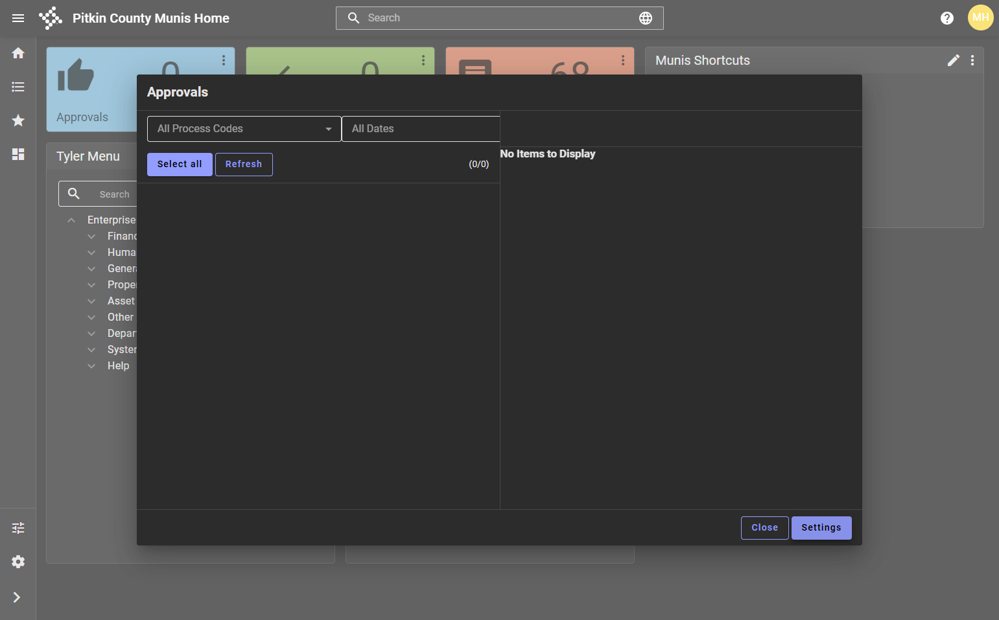Open the gear settings icon in the sidebar
The image size is (999, 620).
pyautogui.click(x=18, y=562)
